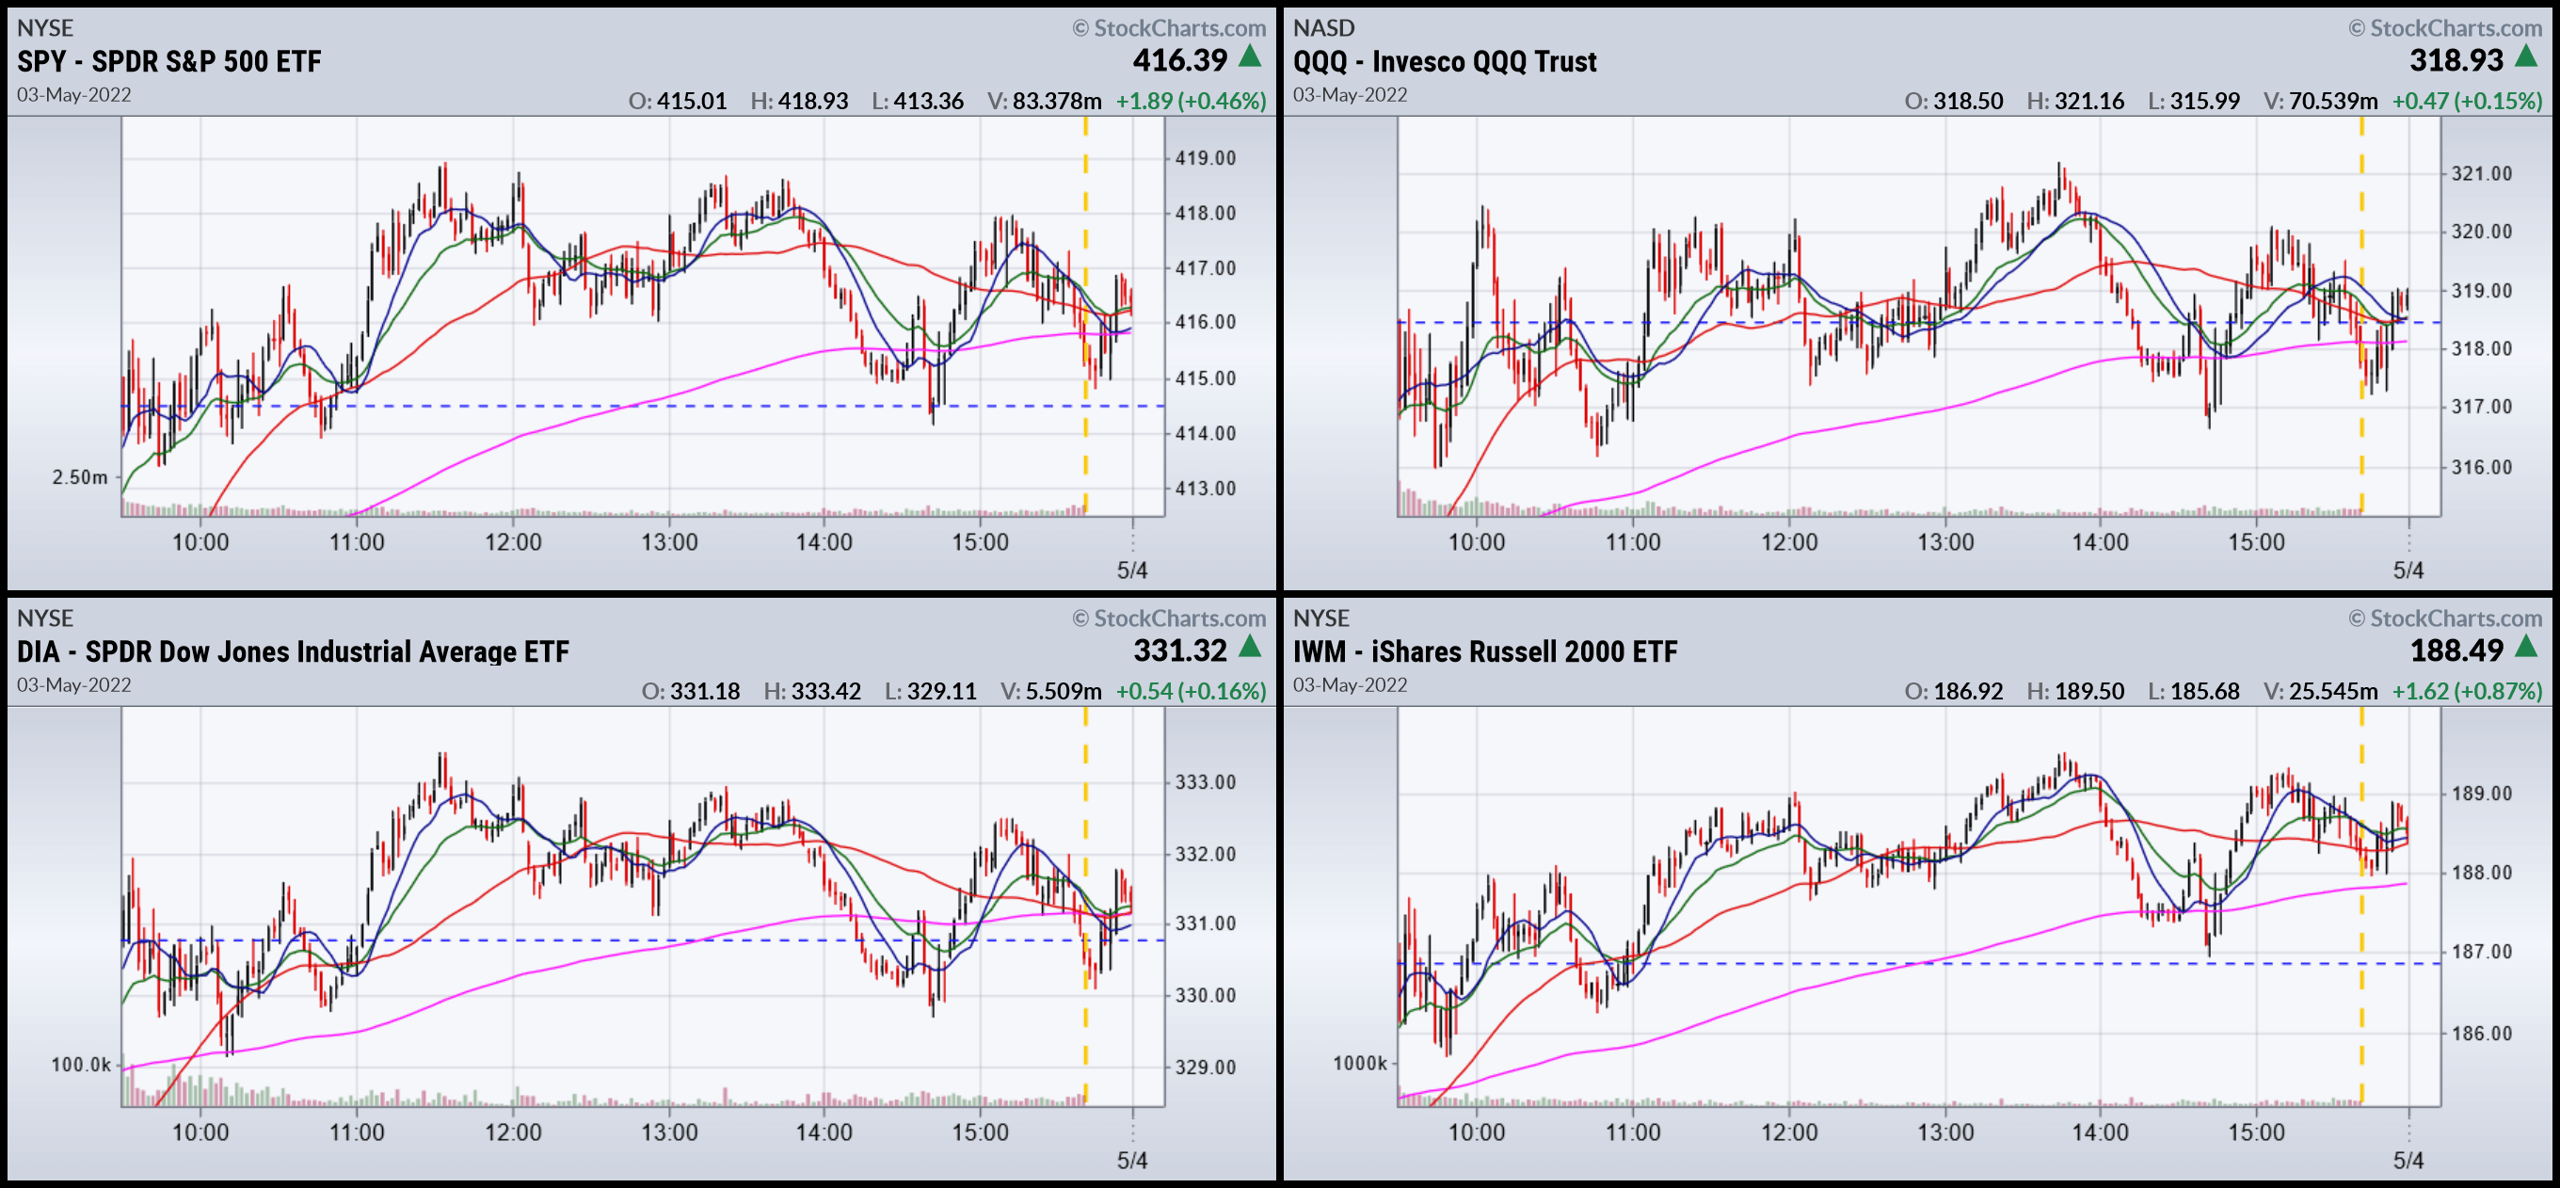Click the green up arrow beside QQQ price 318.93
This screenshot has width=2560, height=1188.
(x=2526, y=57)
